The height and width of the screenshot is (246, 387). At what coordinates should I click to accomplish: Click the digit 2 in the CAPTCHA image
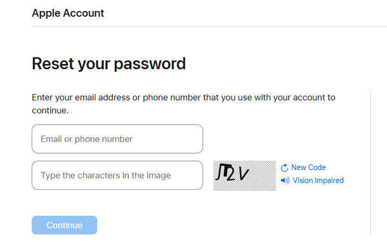[230, 174]
